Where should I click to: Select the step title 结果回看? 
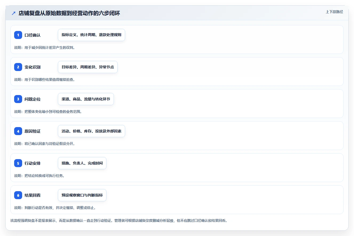pyautogui.click(x=33, y=195)
